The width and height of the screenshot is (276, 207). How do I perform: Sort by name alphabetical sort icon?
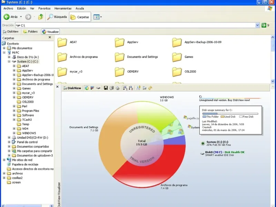(x=131, y=88)
